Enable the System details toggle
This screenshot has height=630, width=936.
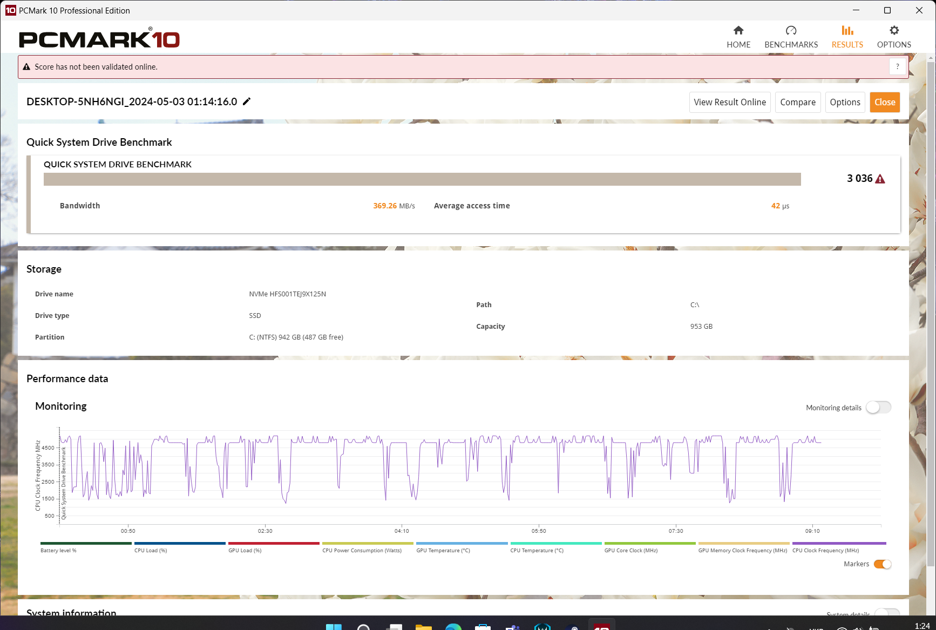pyautogui.click(x=887, y=614)
